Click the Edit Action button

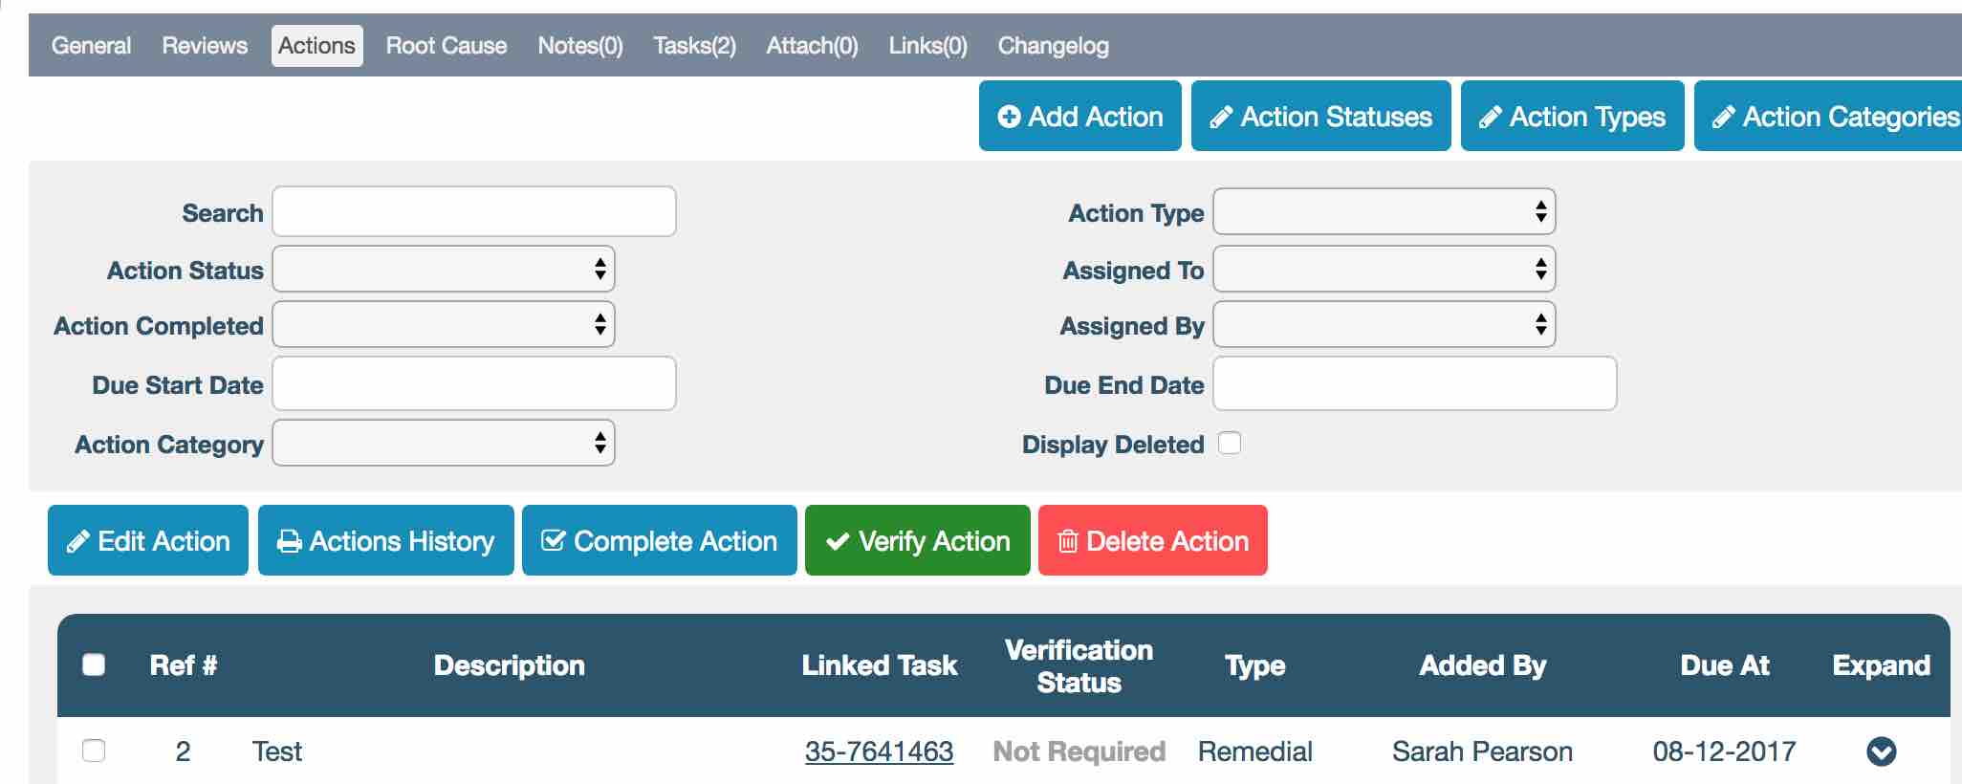148,541
